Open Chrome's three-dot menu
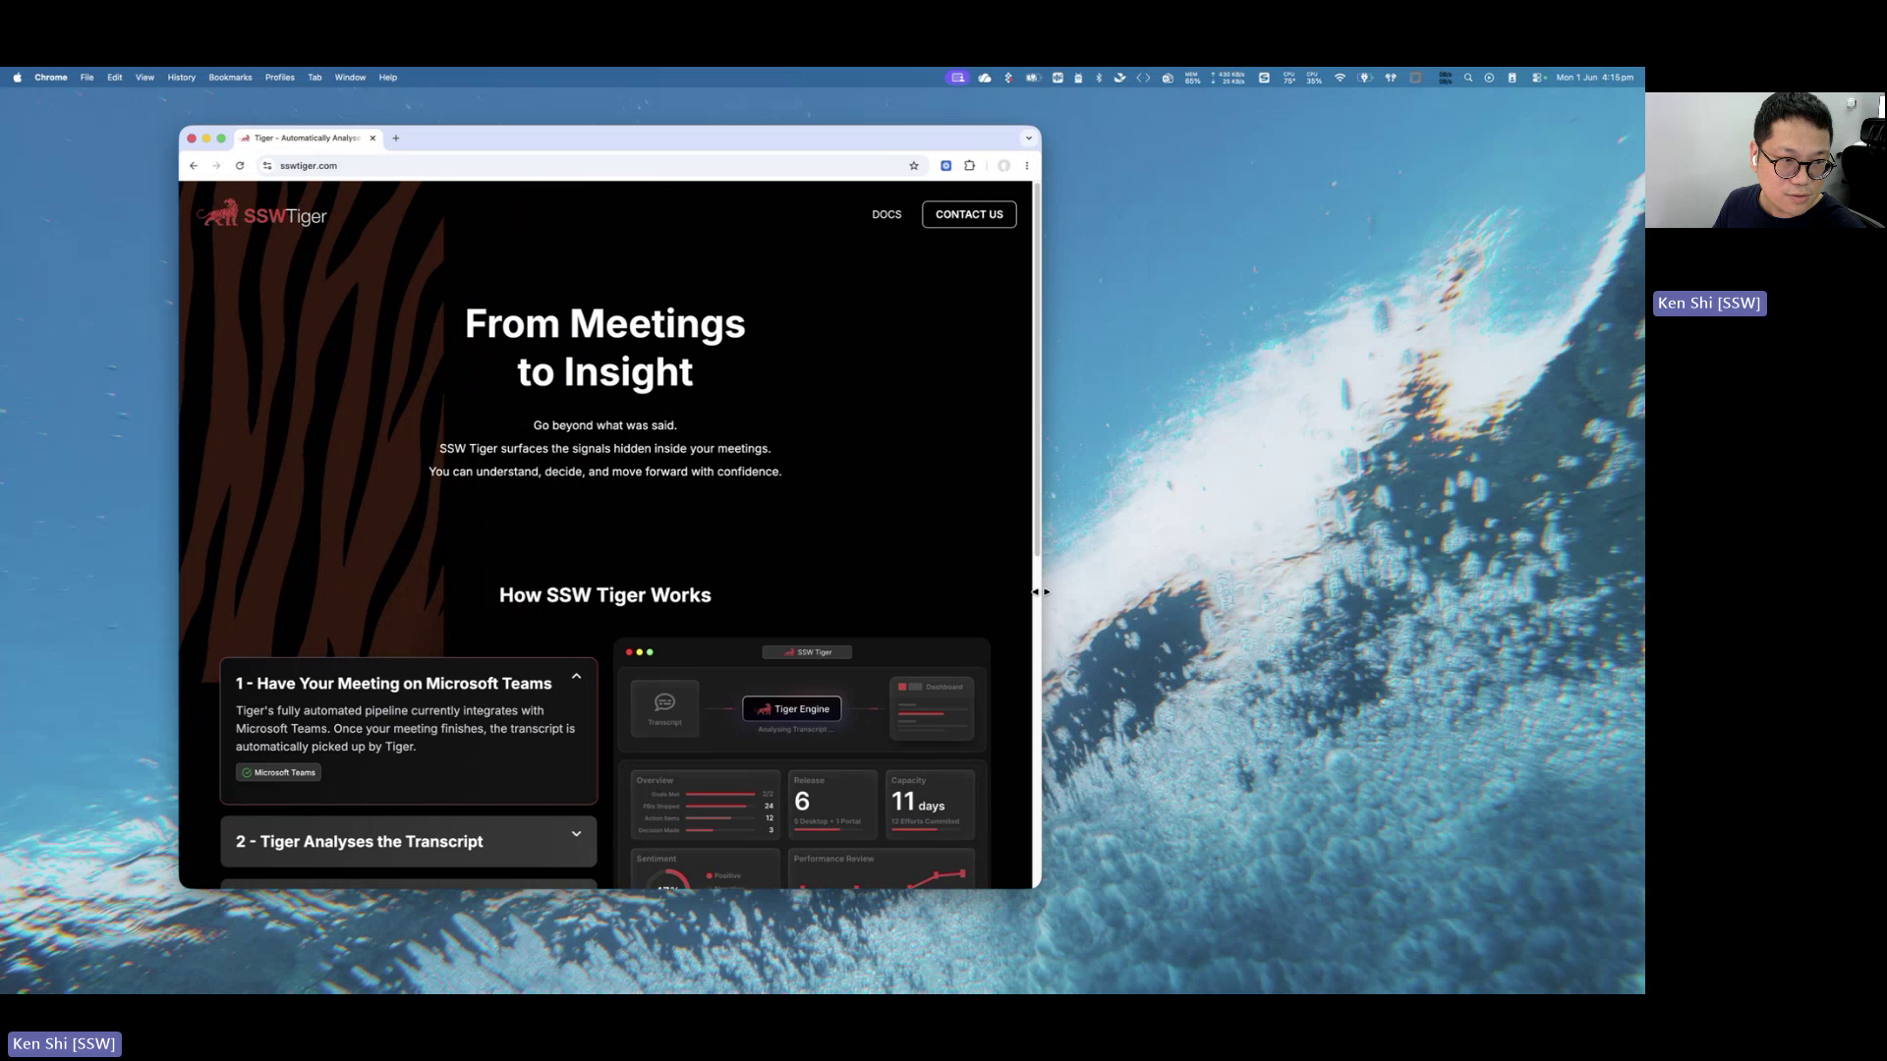 click(1027, 166)
